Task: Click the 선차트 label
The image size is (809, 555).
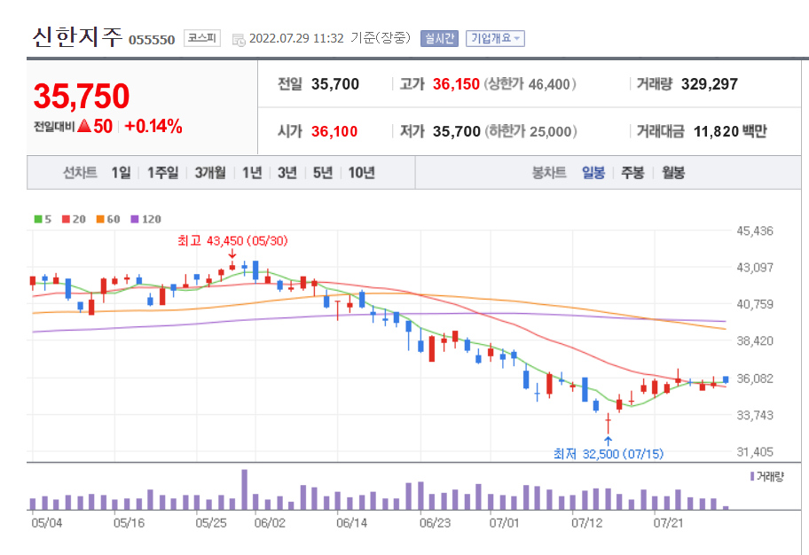Action: coord(80,173)
